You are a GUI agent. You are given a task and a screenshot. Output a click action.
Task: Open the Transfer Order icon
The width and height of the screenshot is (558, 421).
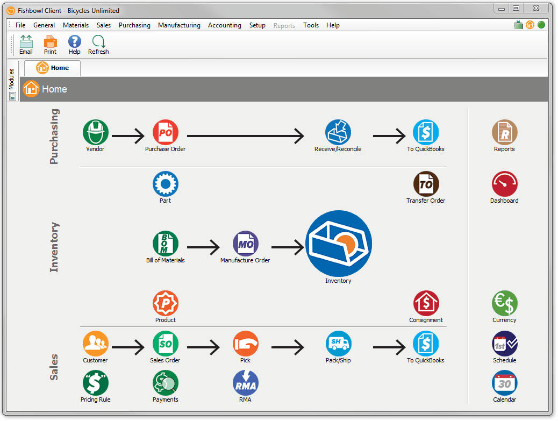point(426,184)
